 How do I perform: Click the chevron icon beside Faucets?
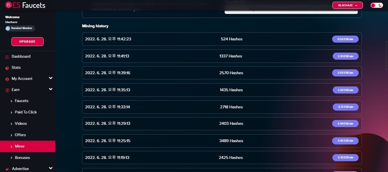11,101
